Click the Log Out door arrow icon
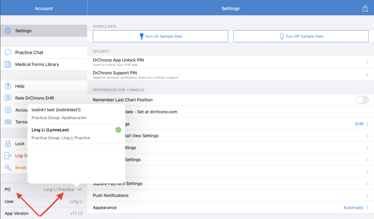The width and height of the screenshot is (374, 219). [8, 156]
